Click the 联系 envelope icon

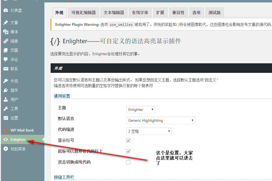tap(6, 69)
